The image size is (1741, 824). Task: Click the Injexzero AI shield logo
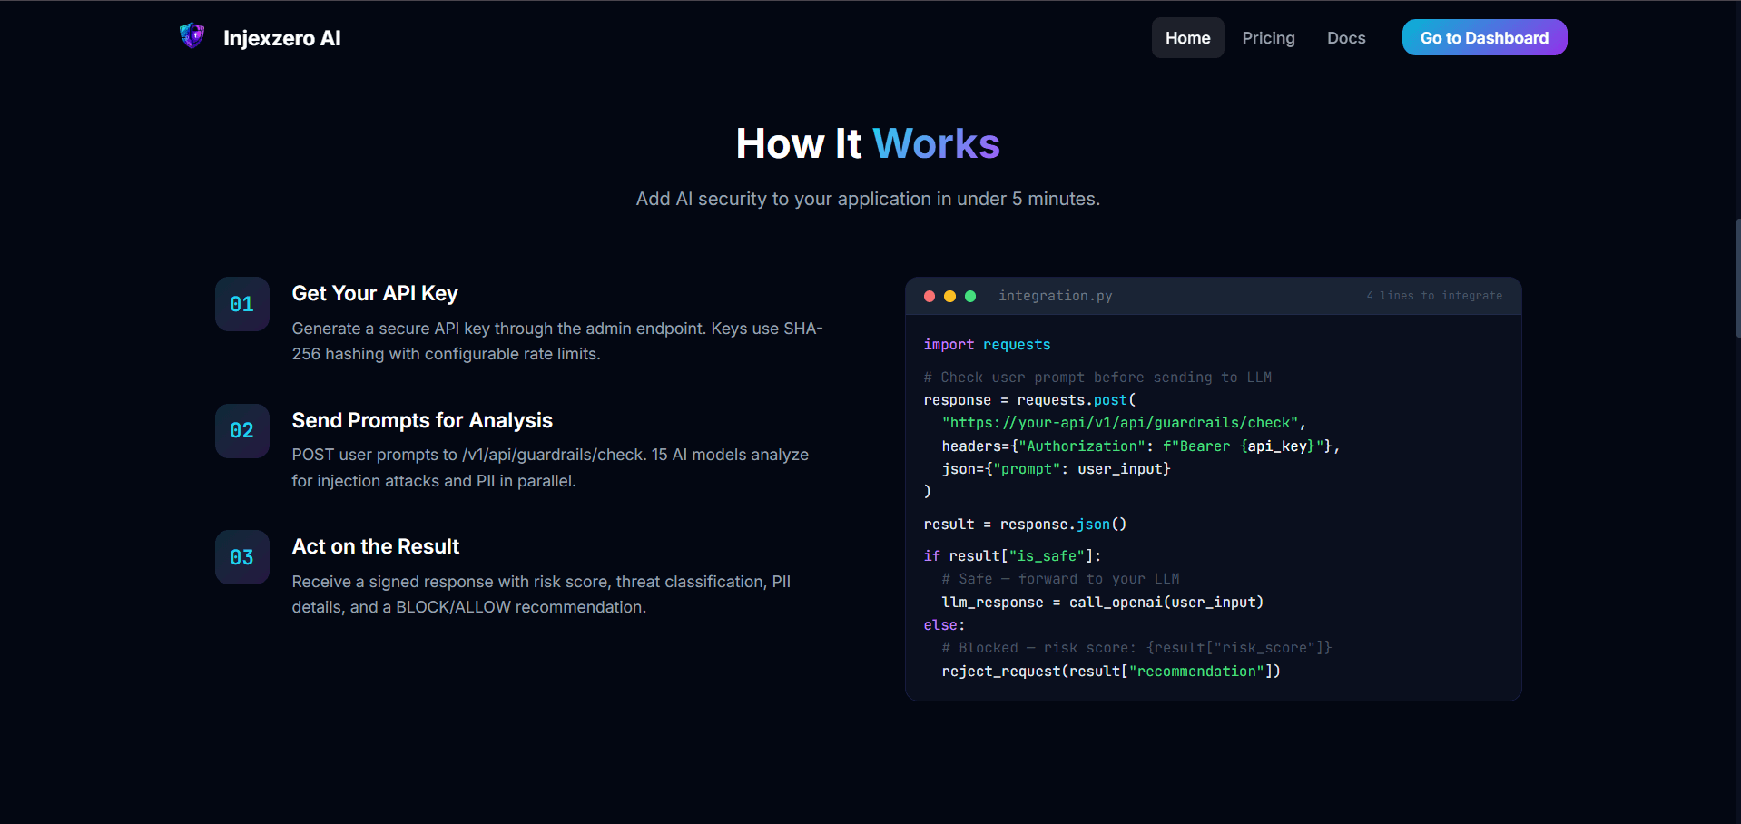(192, 36)
